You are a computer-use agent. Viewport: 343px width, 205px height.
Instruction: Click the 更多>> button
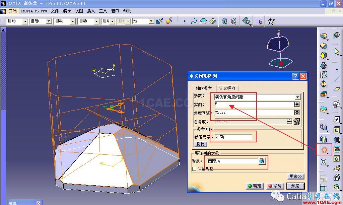pyautogui.click(x=296, y=176)
